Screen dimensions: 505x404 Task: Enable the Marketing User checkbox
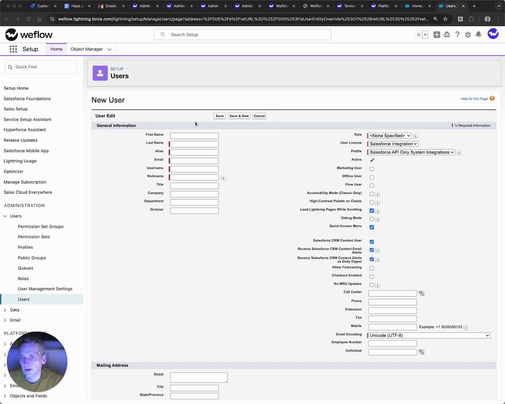click(372, 169)
